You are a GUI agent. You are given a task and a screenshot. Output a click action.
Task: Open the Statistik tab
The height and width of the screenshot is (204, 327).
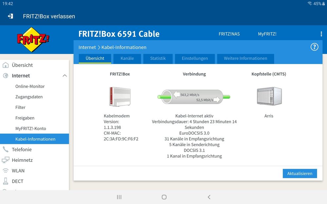(158, 59)
